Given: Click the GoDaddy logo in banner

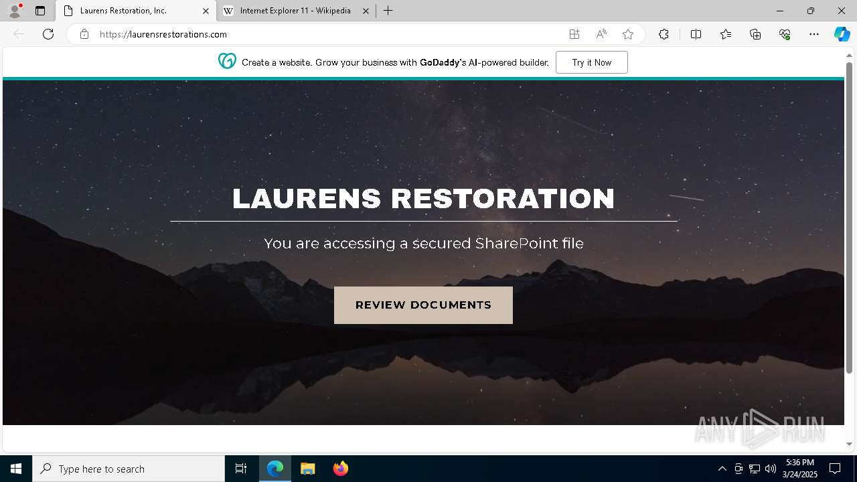Looking at the screenshot, I should (227, 62).
